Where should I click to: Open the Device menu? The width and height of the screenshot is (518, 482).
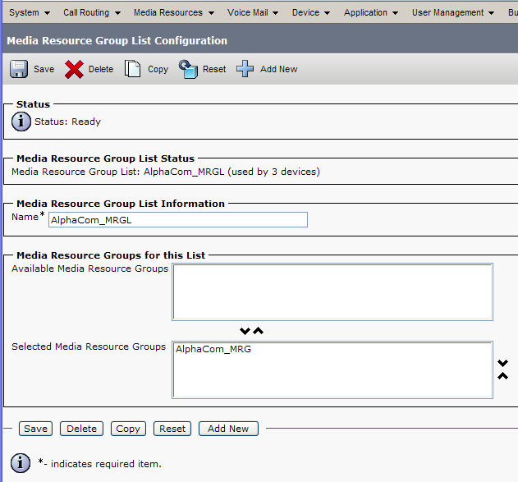310,12
